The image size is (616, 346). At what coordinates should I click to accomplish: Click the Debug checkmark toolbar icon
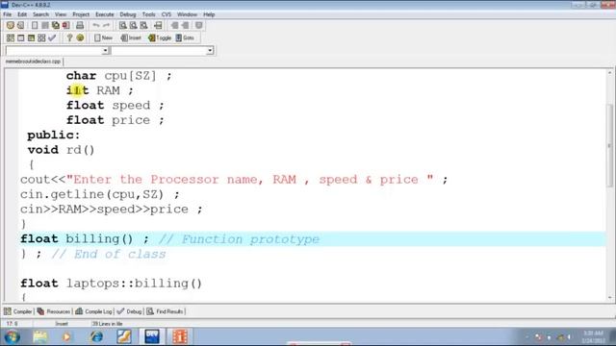[52, 37]
